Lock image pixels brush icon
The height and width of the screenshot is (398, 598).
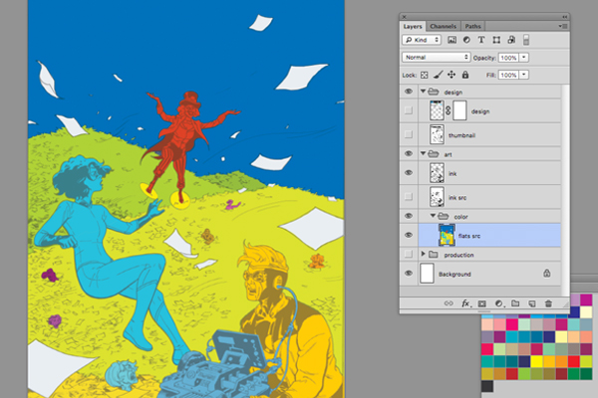click(438, 75)
